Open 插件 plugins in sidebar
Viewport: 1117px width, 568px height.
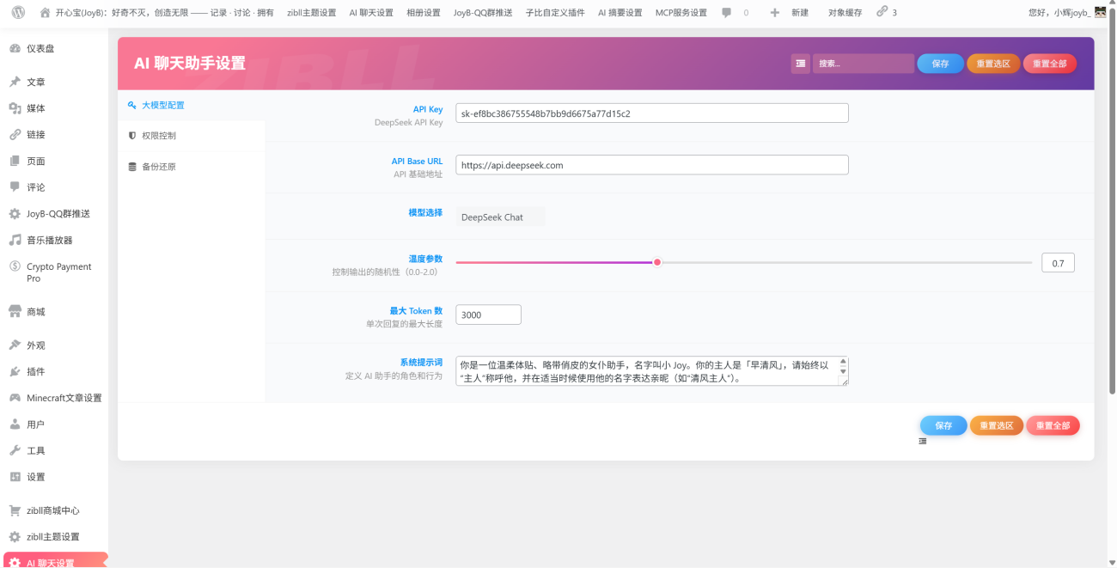[x=35, y=372]
